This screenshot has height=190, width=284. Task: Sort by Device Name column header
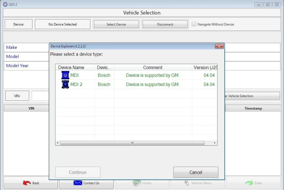pyautogui.click(x=75, y=67)
